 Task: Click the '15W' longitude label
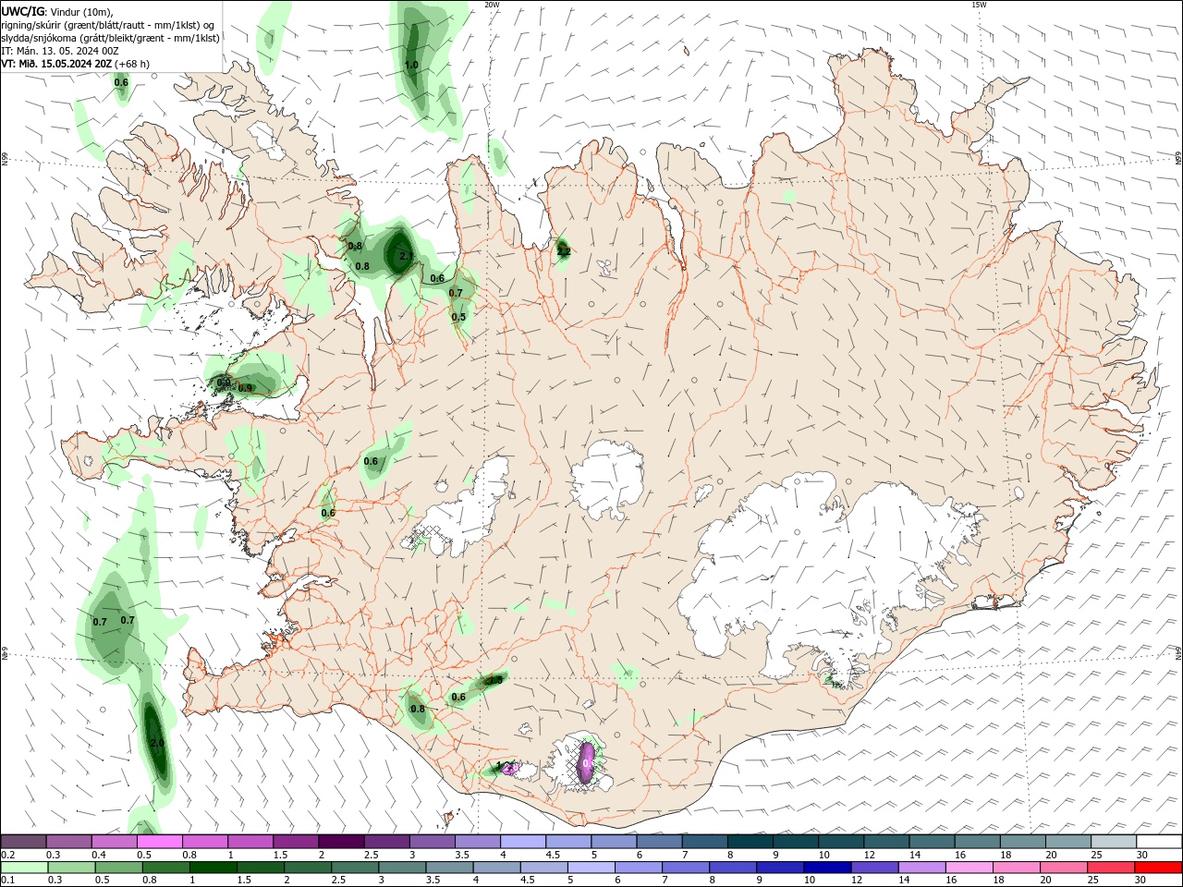978,5
